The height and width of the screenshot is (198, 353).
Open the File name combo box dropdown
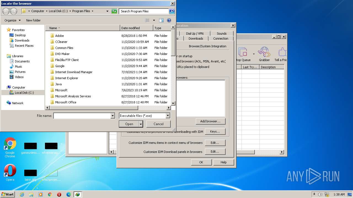[x=113, y=116]
